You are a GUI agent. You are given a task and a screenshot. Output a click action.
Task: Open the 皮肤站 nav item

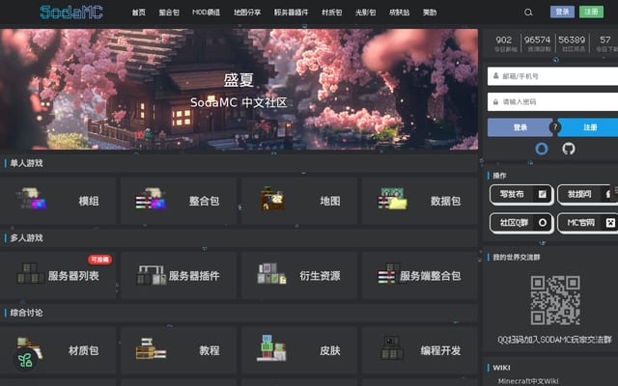tap(399, 13)
